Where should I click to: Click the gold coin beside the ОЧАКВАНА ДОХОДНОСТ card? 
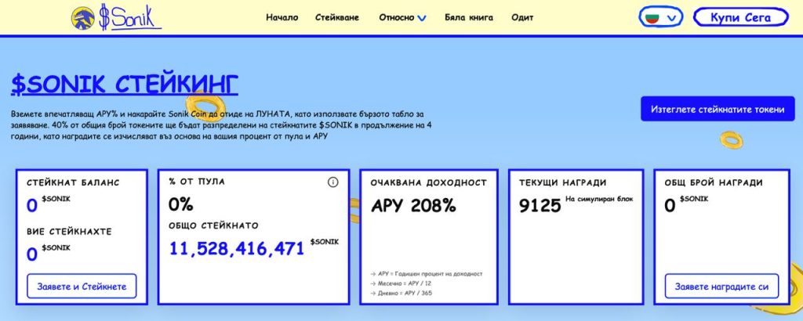tap(354, 206)
